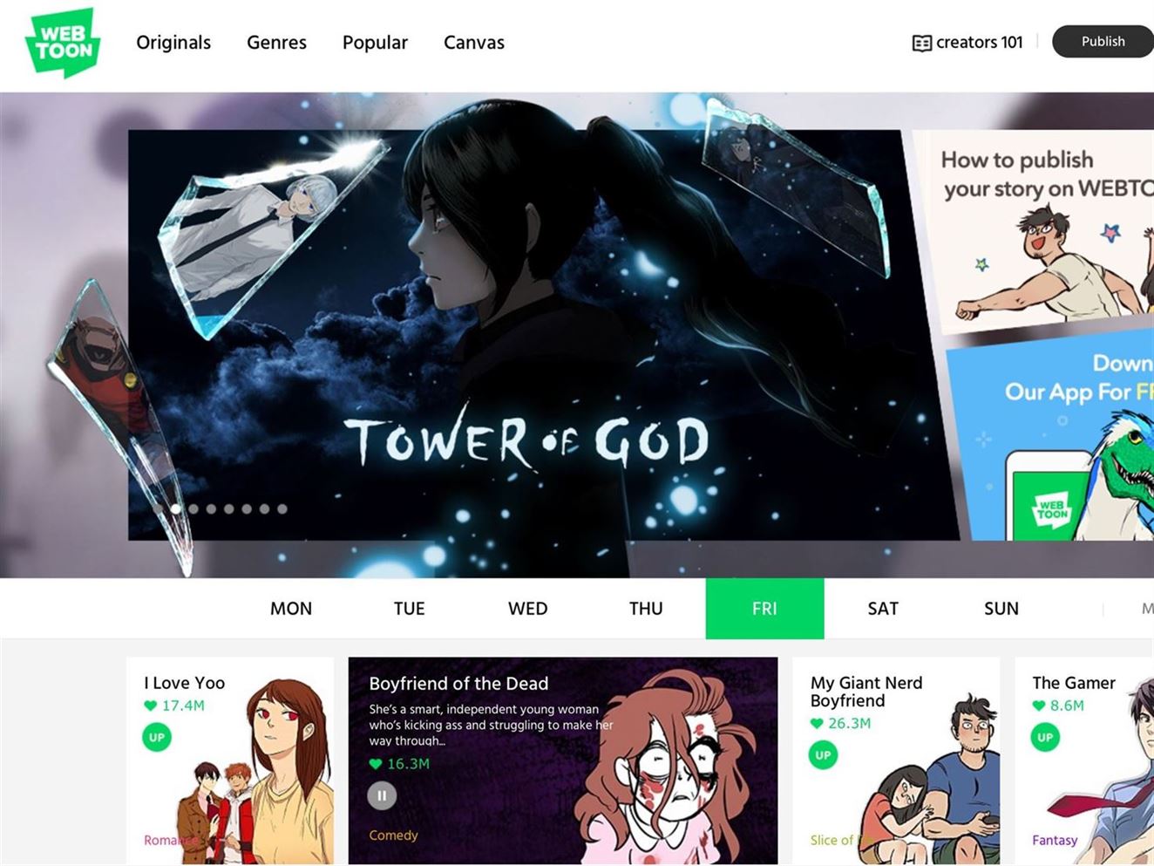Click the heart icon beside 8.6M
The image size is (1154, 866).
click(x=1039, y=706)
